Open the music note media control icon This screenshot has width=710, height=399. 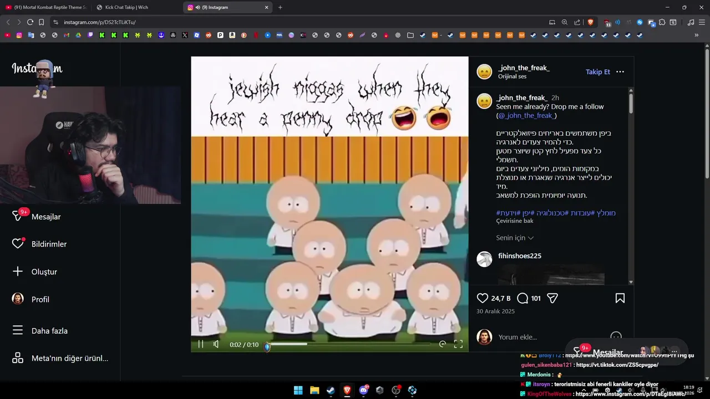click(x=691, y=22)
